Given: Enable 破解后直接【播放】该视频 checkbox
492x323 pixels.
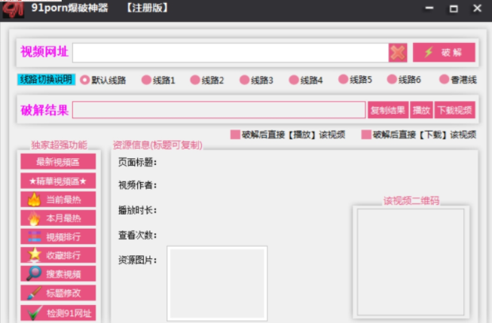Looking at the screenshot, I should (235, 135).
